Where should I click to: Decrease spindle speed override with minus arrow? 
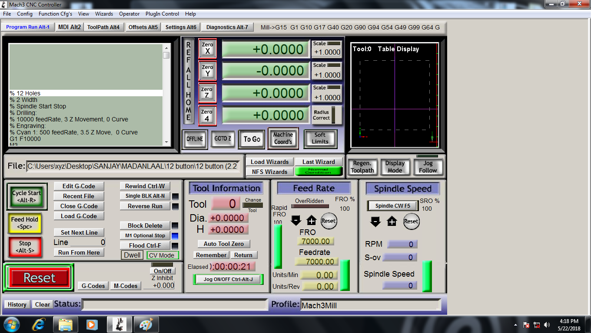tap(375, 221)
